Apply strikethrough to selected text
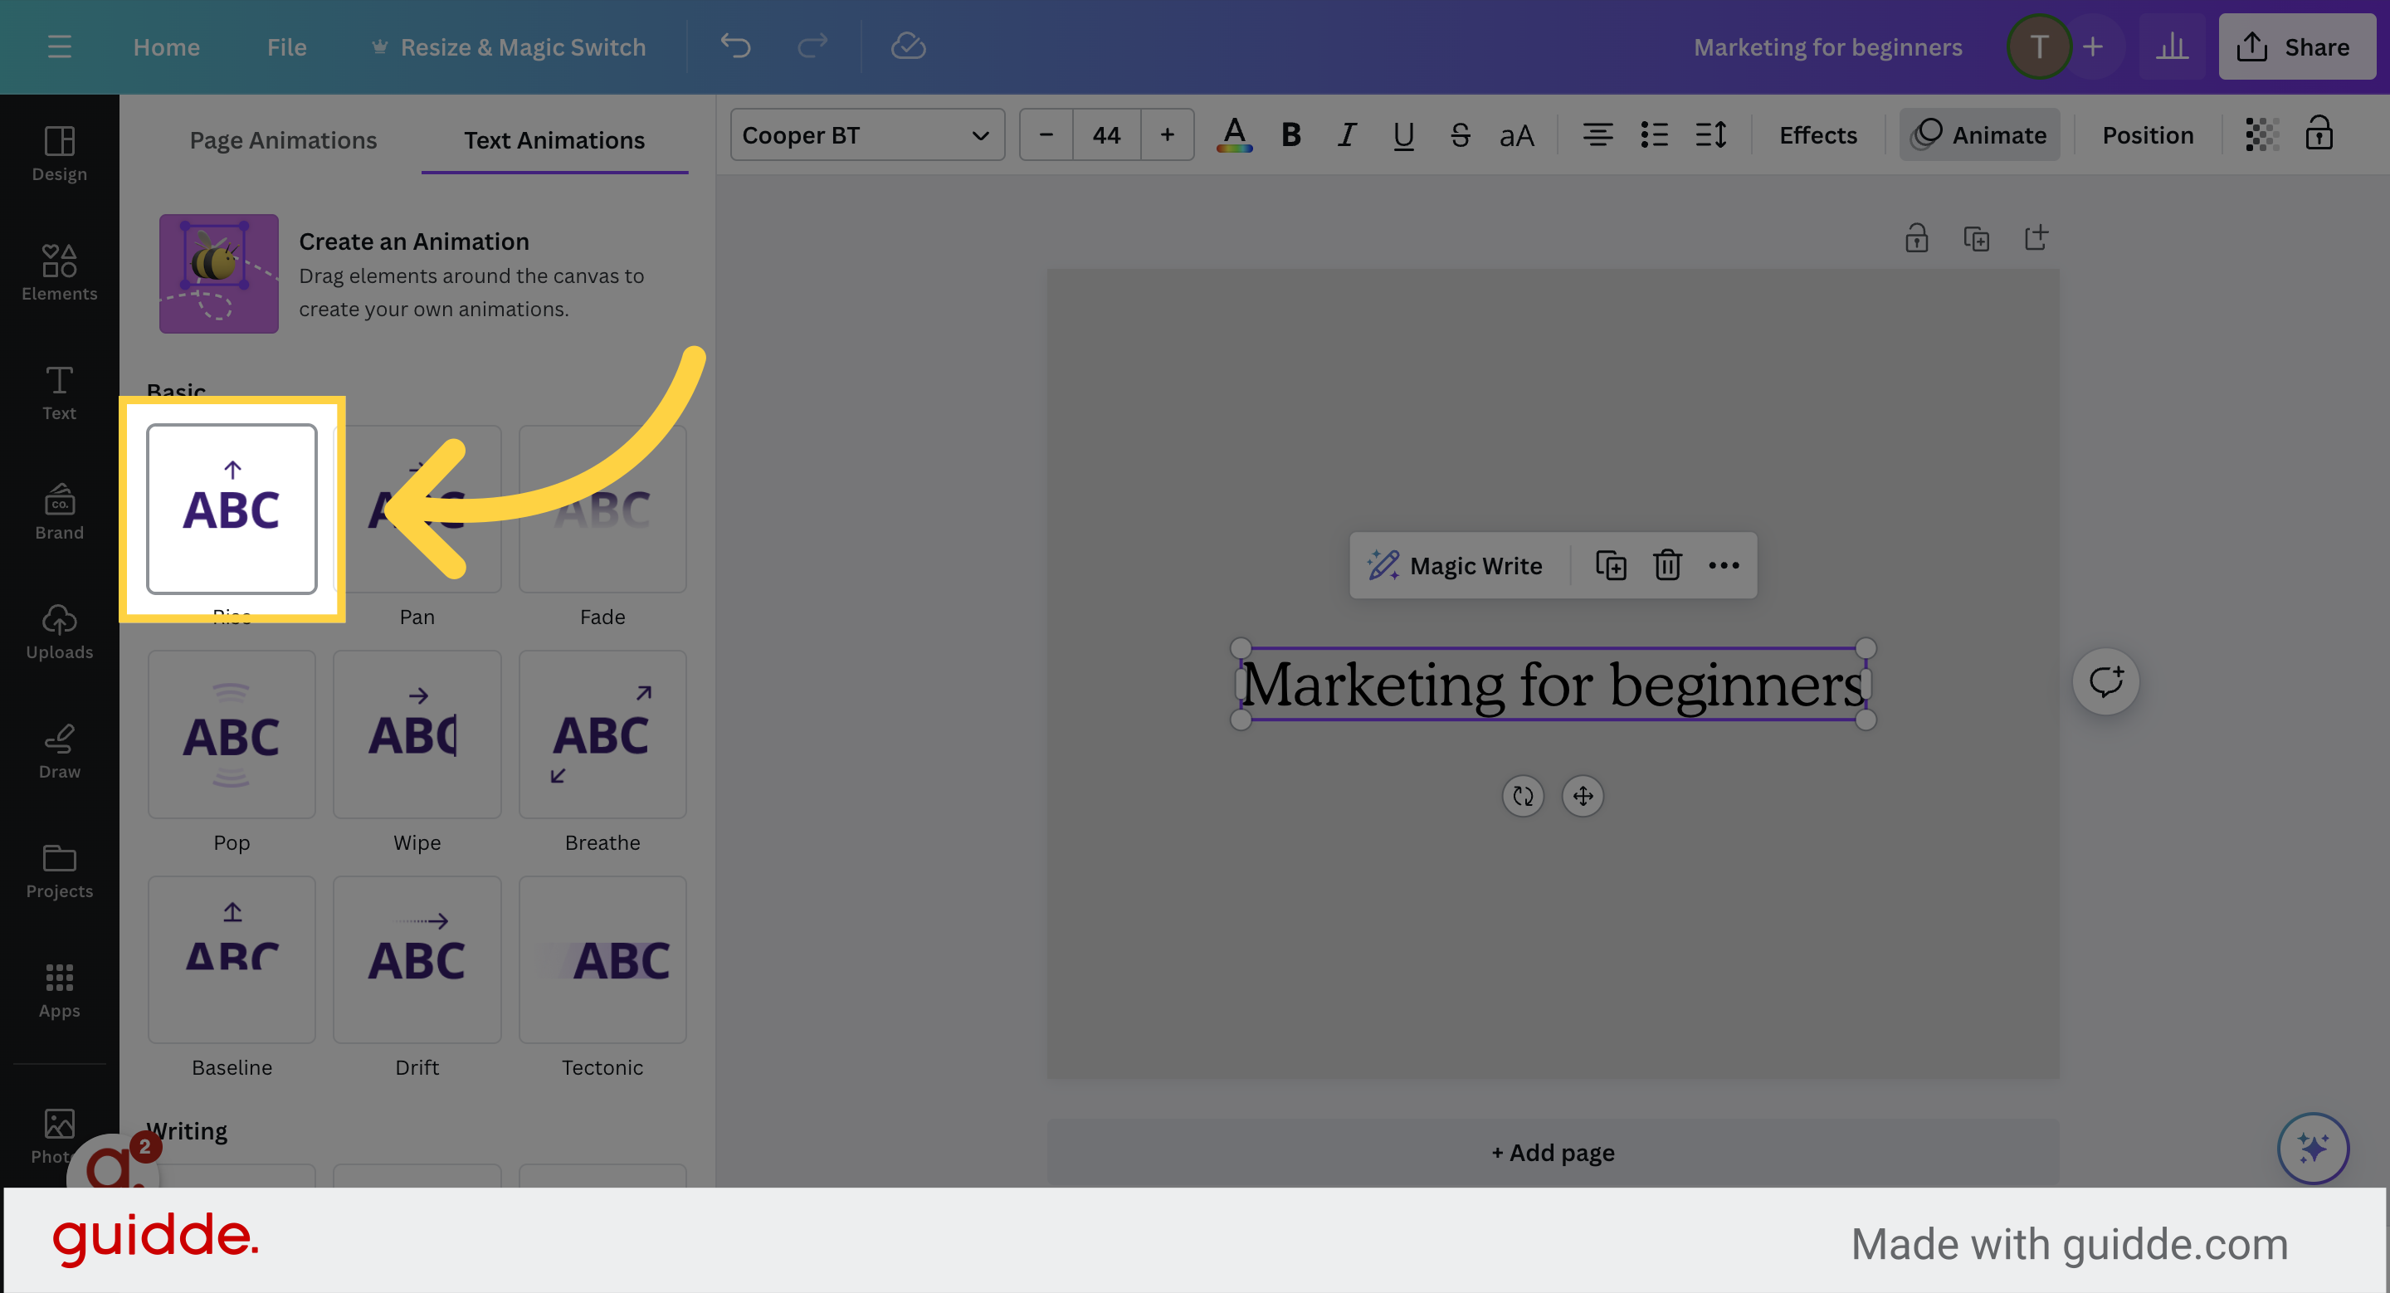Viewport: 2390px width, 1293px height. [1460, 134]
